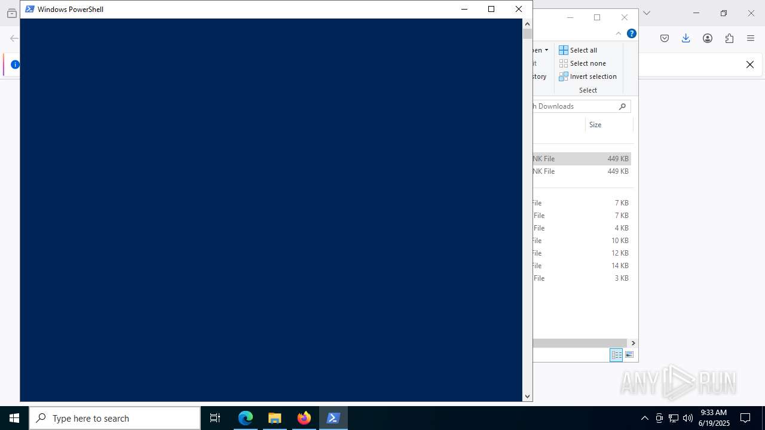Image resolution: width=765 pixels, height=430 pixels.
Task: Click the meet-now tray icon
Action: pos(659,418)
